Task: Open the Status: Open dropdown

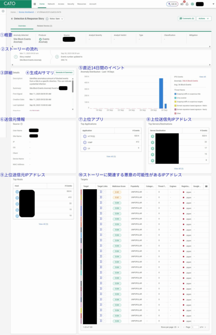Action: click(56, 18)
